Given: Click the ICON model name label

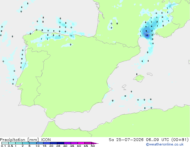Looking at the screenshot, I should (x=46, y=140).
